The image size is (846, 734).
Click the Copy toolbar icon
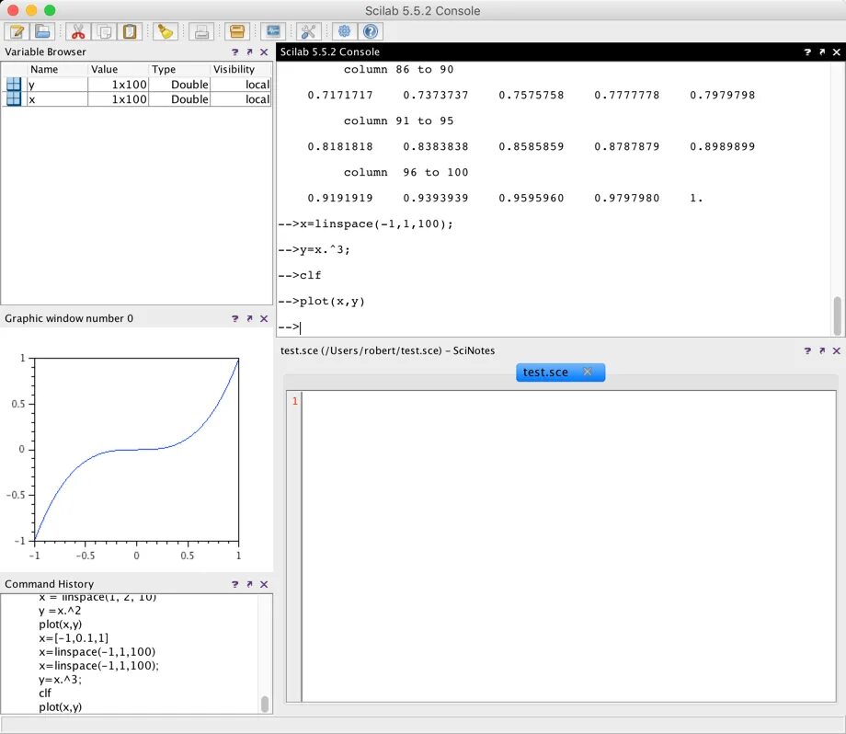pyautogui.click(x=104, y=31)
